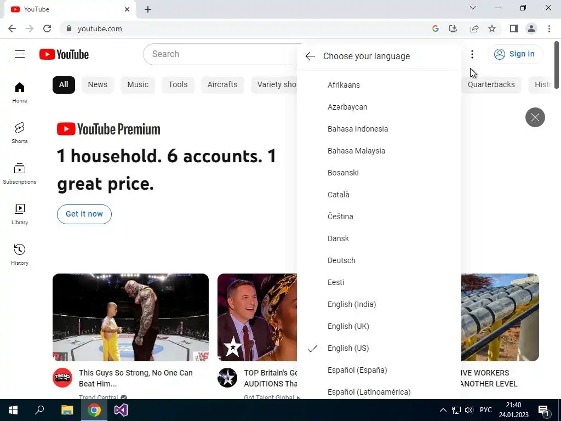This screenshot has width=561, height=421.
Task: Close the YouTube tab
Action: click(x=127, y=9)
